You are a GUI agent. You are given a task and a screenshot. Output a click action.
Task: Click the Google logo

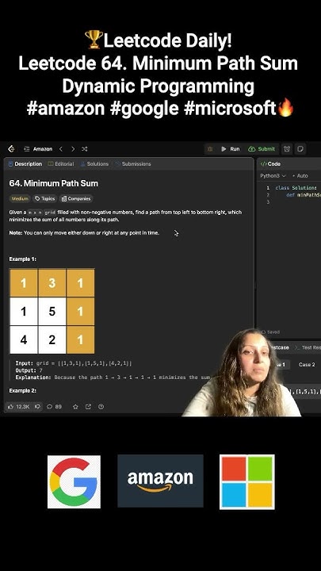pyautogui.click(x=74, y=482)
